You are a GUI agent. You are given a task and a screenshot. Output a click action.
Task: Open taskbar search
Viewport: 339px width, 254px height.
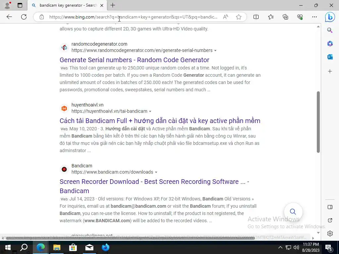click(x=24, y=247)
